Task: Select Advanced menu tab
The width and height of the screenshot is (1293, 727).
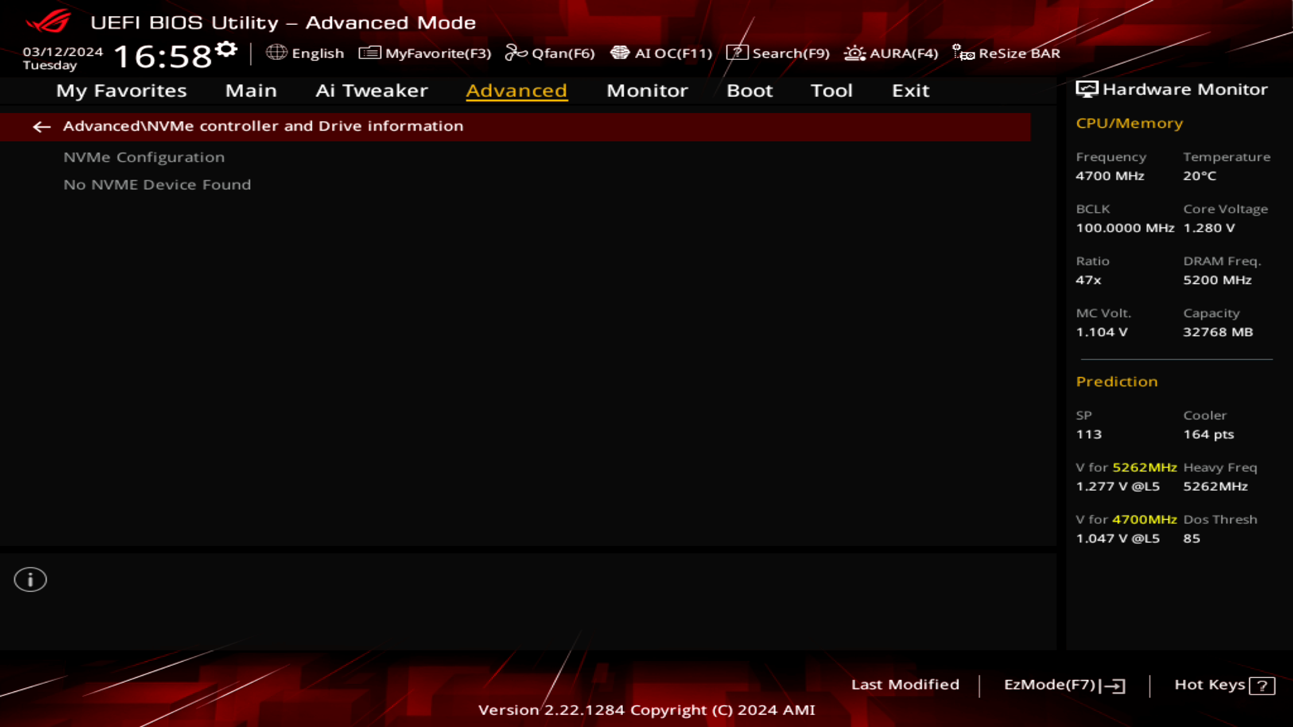Action: [517, 90]
